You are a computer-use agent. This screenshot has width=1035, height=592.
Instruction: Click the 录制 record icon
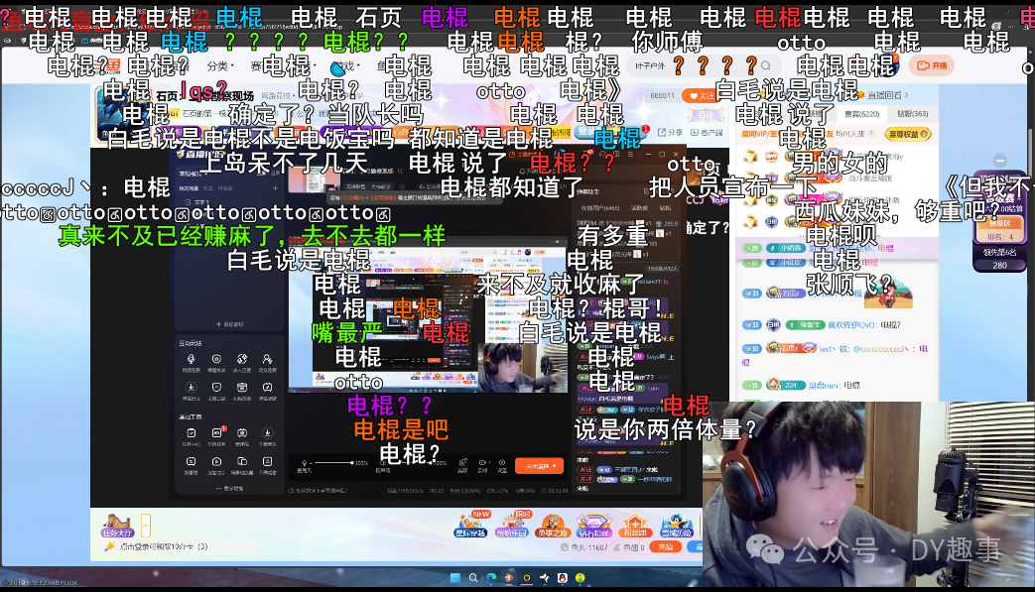pyautogui.click(x=482, y=464)
